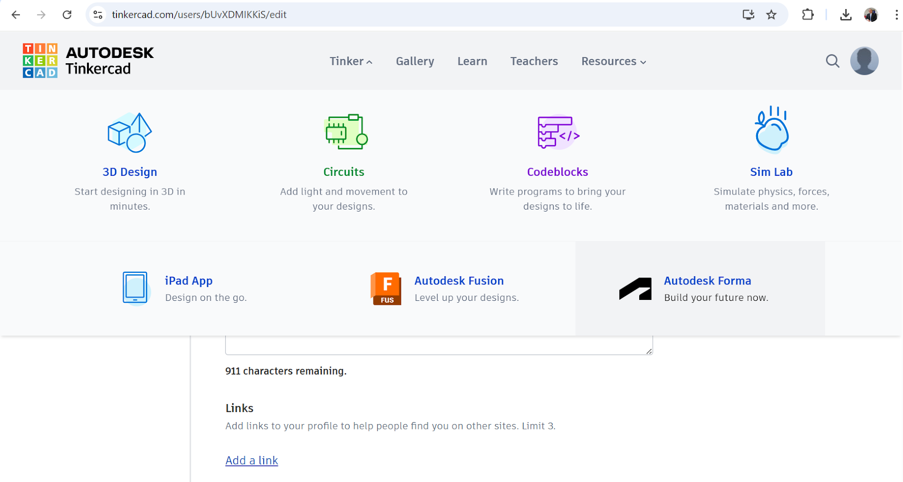The image size is (903, 482).
Task: Open the Teachers menu item
Action: tap(534, 61)
